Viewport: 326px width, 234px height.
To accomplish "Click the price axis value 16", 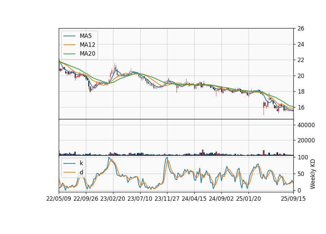I will pyautogui.click(x=301, y=108).
